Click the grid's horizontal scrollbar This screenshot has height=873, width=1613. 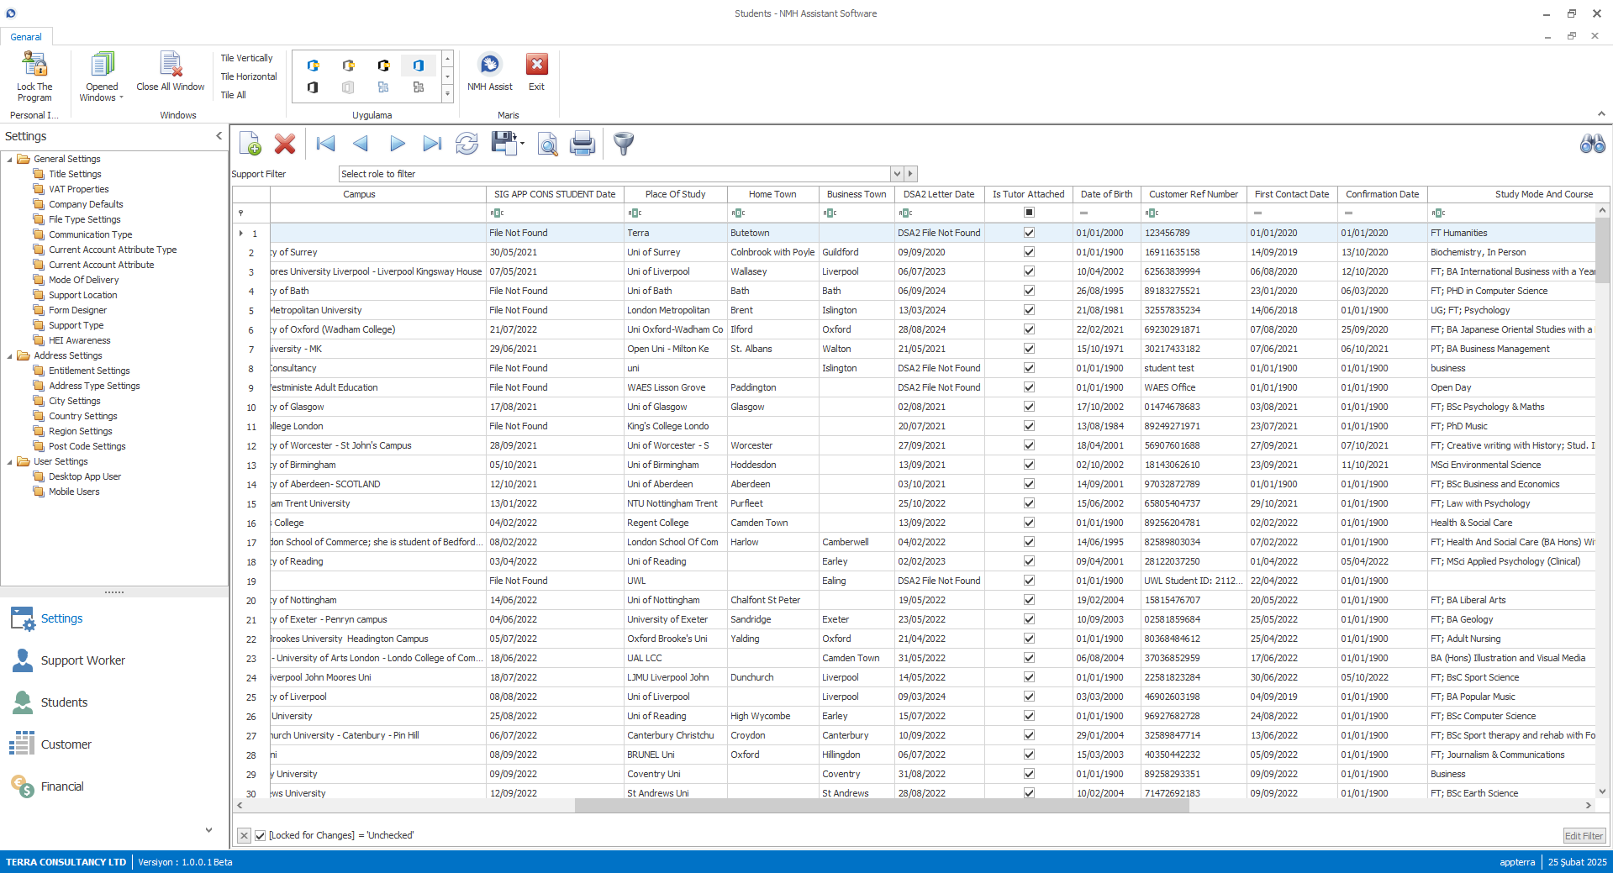point(882,805)
